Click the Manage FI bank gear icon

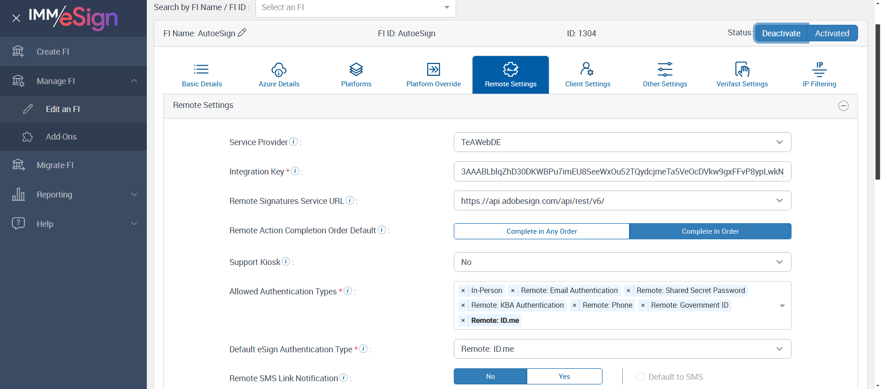tap(18, 81)
